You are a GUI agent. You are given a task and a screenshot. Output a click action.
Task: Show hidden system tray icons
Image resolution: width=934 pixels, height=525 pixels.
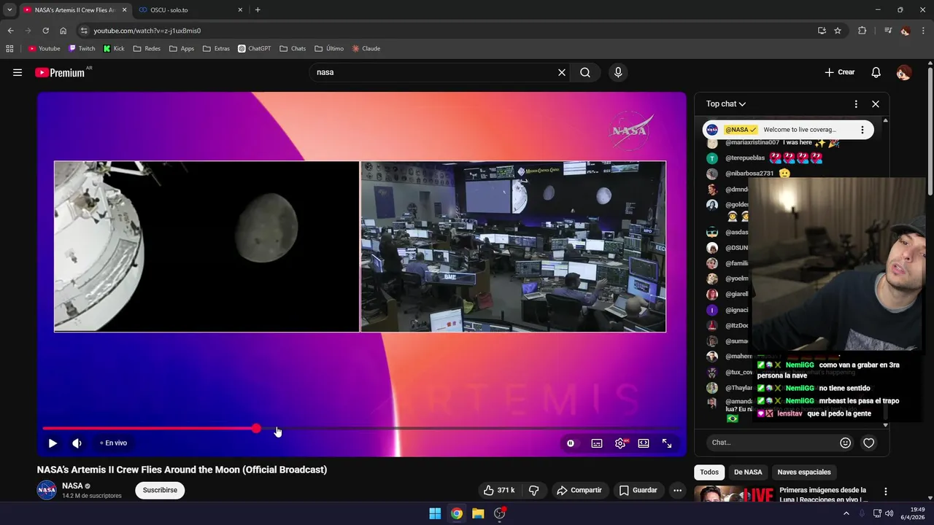(x=846, y=513)
